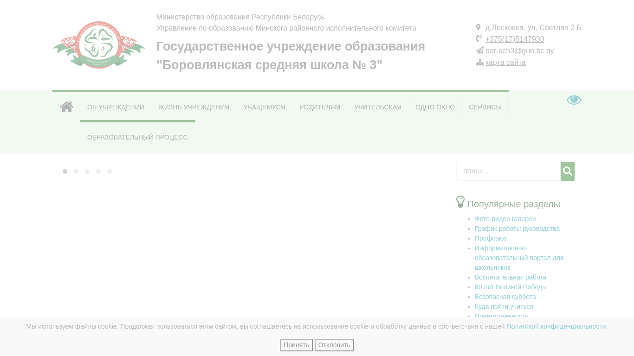Open the Фото-видео галереи link
The width and height of the screenshot is (634, 356).
click(x=505, y=219)
